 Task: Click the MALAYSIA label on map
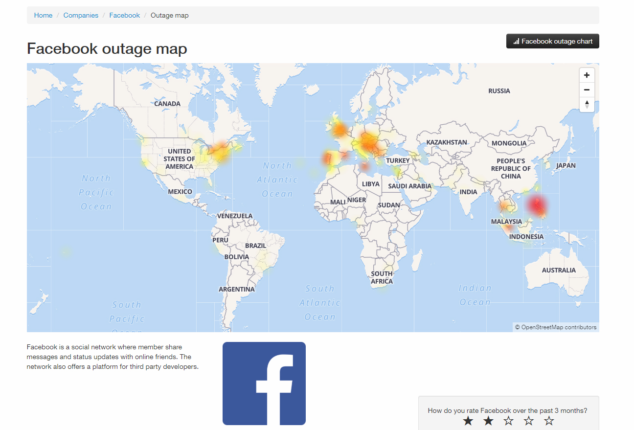506,222
